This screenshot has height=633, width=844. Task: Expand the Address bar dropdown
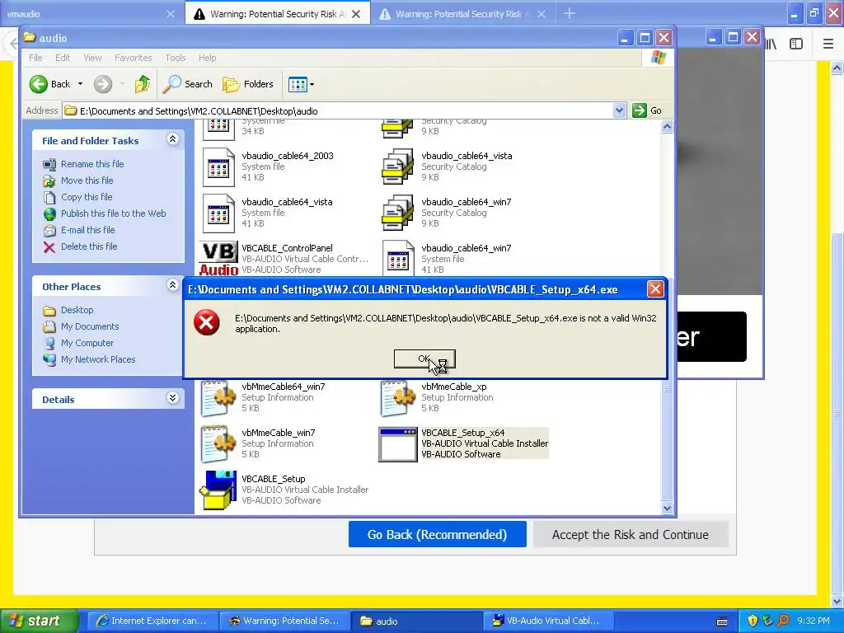click(619, 110)
